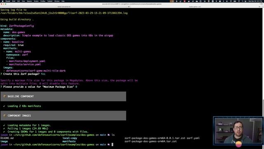This screenshot has width=264, height=149.
Task: Click the green zoom window button
Action: pyautogui.click(x=5, y=4)
